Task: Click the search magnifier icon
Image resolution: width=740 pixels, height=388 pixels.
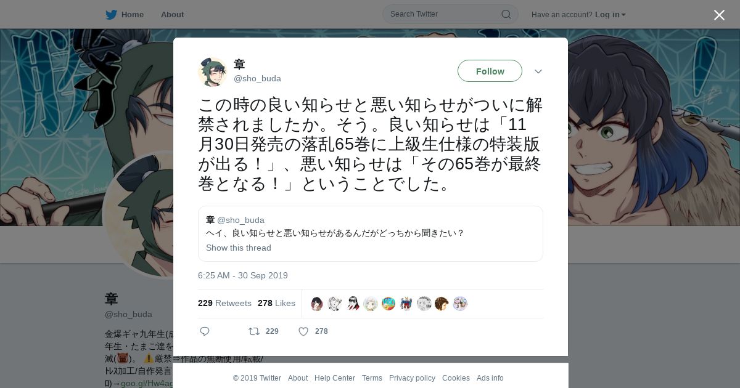Action: (x=506, y=14)
